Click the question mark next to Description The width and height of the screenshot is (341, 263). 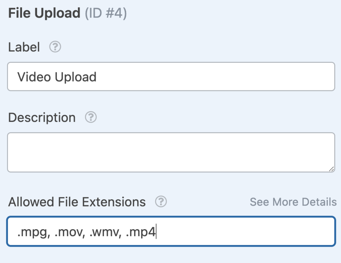tap(90, 117)
